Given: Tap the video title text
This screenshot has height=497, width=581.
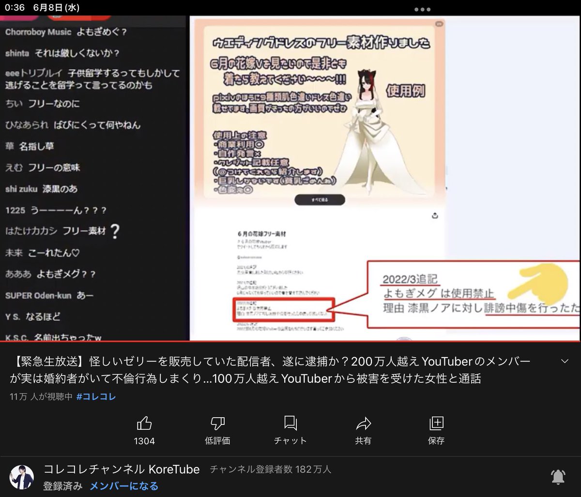Looking at the screenshot, I should coord(270,370).
